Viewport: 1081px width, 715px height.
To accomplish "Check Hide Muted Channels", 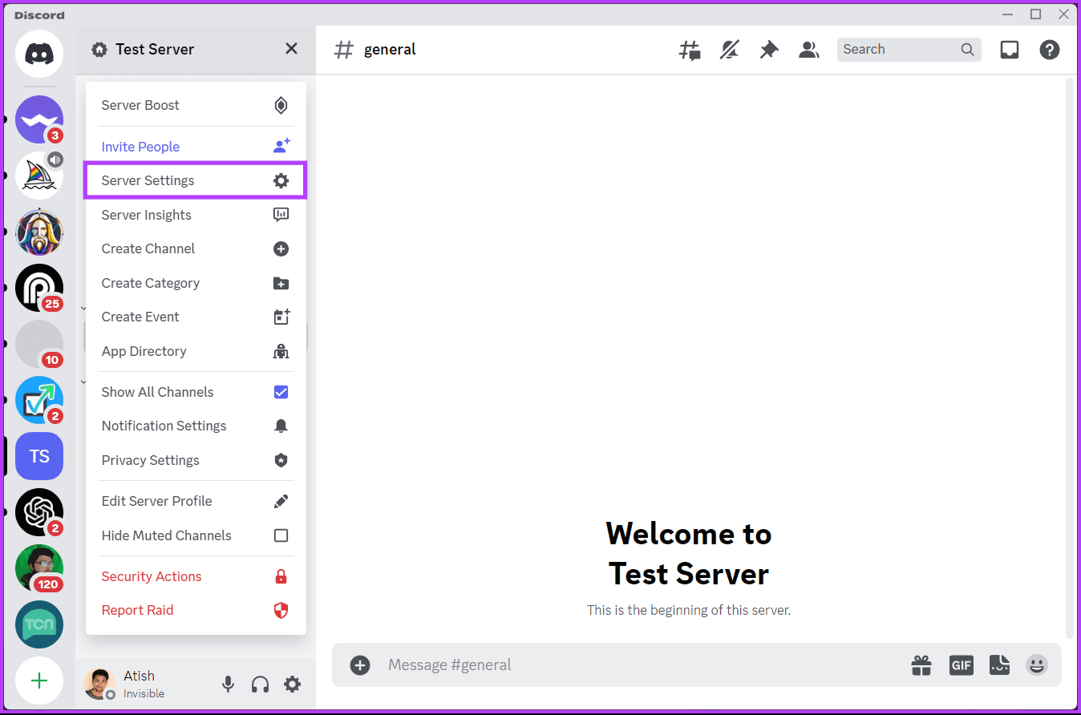I will (x=281, y=535).
